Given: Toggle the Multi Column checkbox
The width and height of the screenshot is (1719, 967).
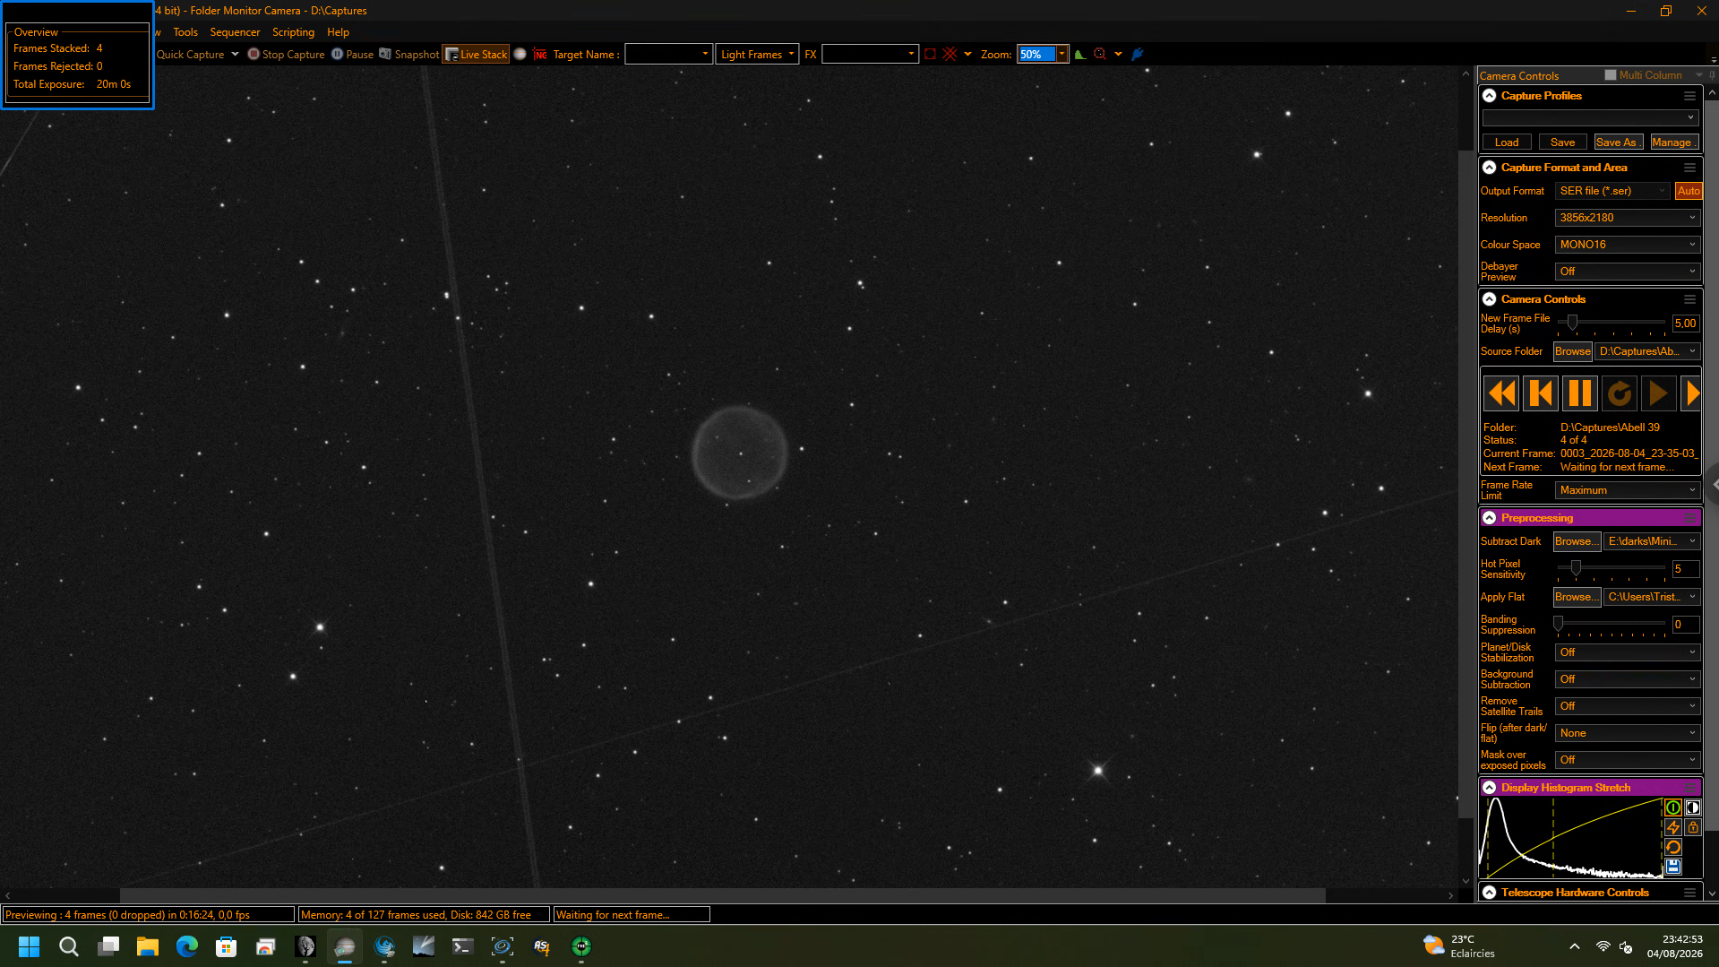Looking at the screenshot, I should tap(1611, 75).
